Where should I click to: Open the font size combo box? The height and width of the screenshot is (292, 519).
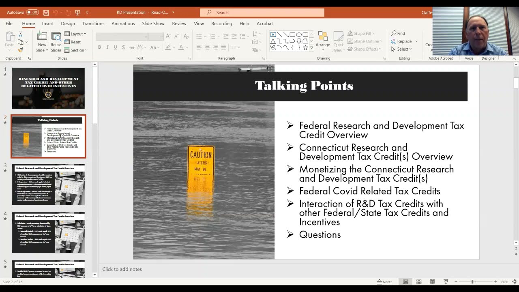[x=156, y=36]
